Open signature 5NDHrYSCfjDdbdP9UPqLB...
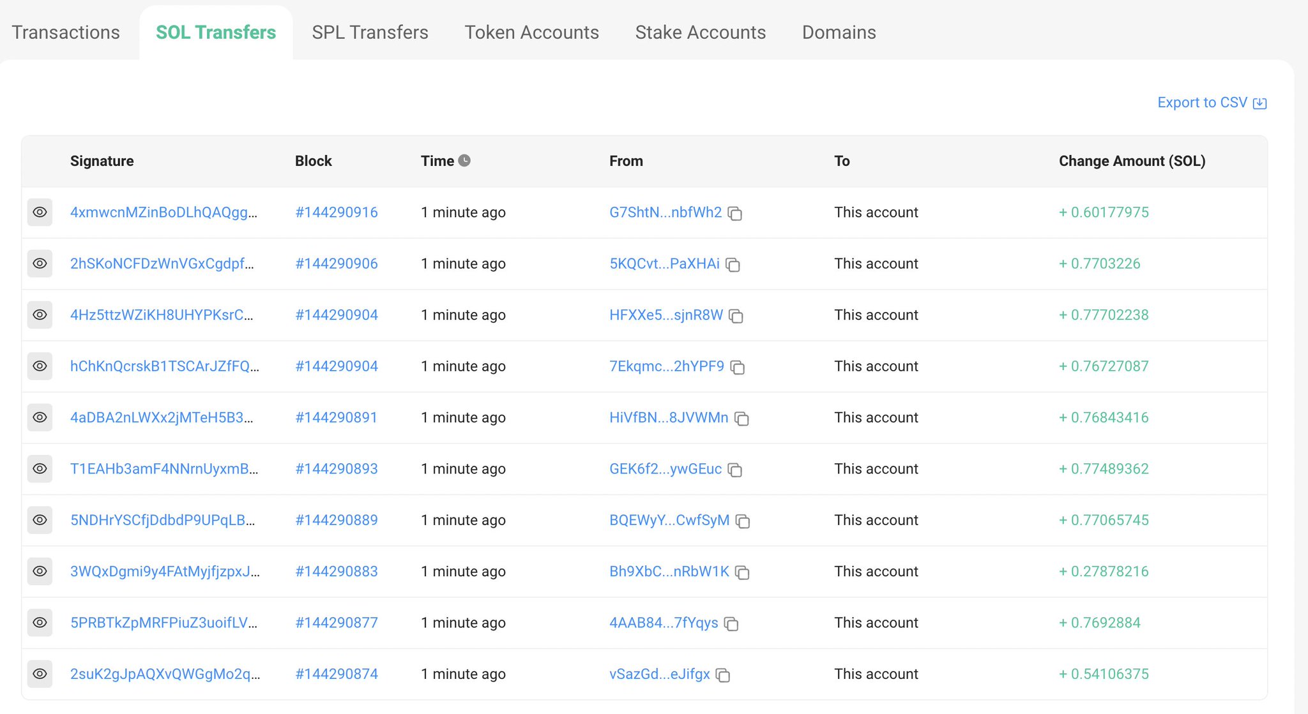The height and width of the screenshot is (714, 1308). pyautogui.click(x=163, y=520)
